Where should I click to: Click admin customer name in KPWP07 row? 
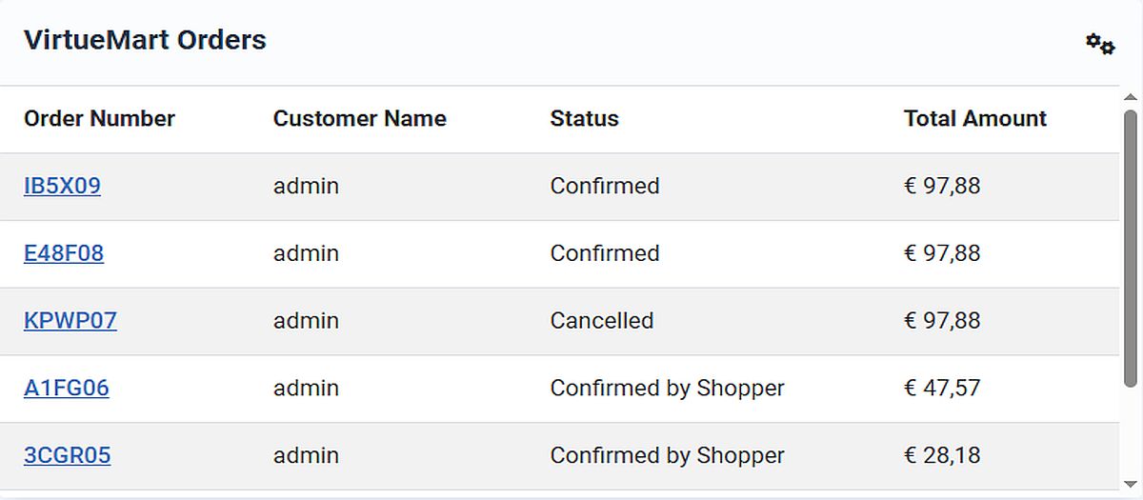[306, 321]
